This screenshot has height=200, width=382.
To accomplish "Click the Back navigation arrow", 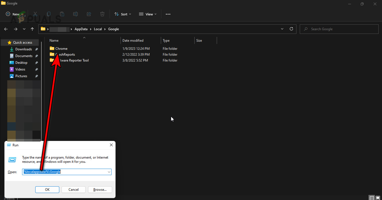I will point(6,29).
